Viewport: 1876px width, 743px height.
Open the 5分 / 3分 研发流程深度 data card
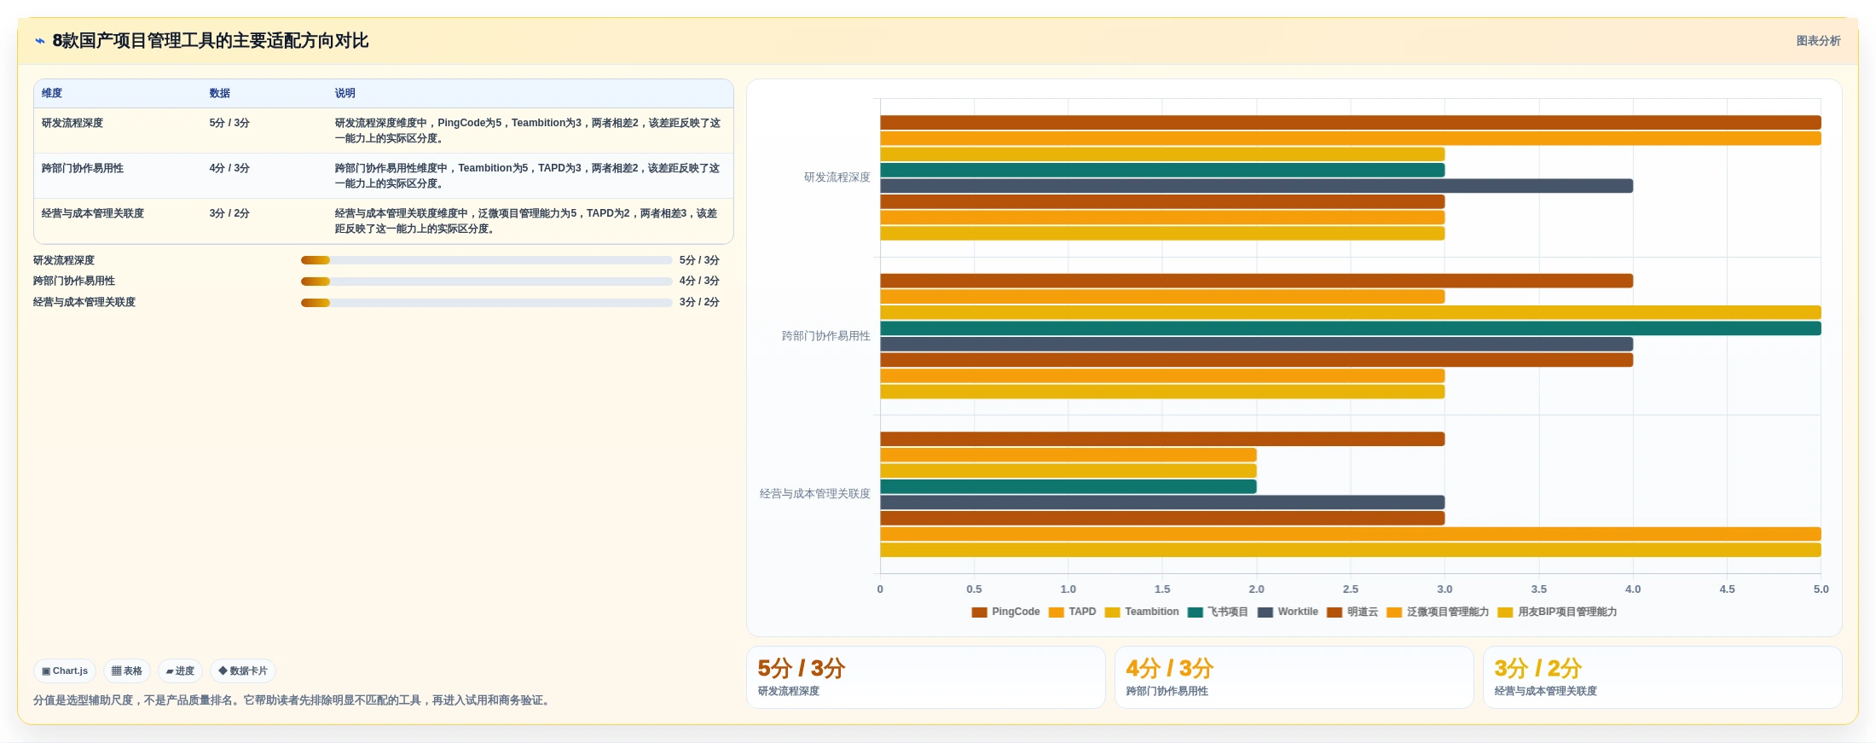pyautogui.click(x=926, y=677)
